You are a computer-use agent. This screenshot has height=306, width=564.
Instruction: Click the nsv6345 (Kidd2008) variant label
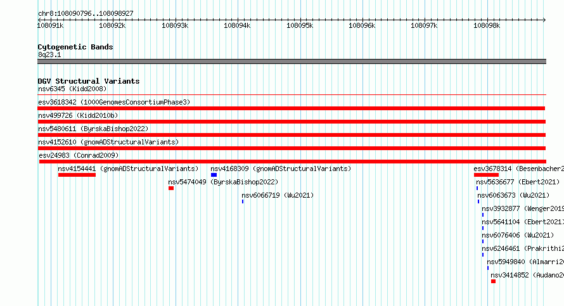72,89
